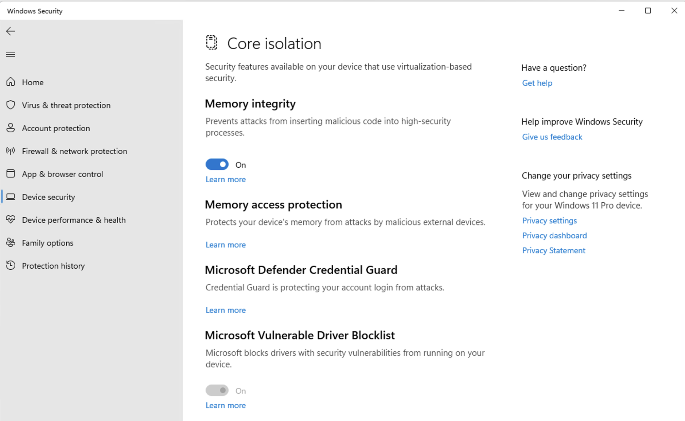
Task: Click the Home icon in the sidebar
Action: pos(11,82)
